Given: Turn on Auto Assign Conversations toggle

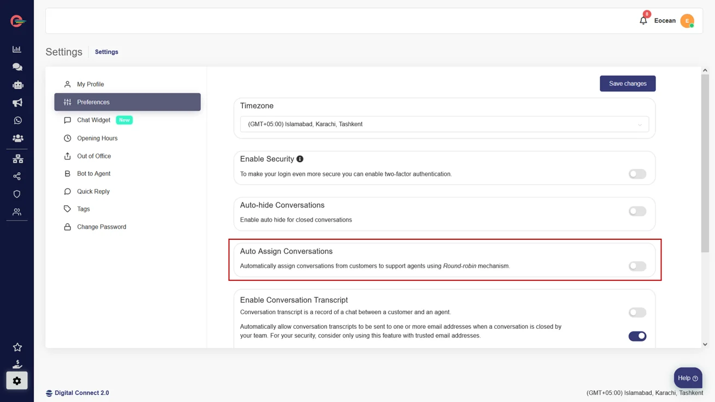Looking at the screenshot, I should [x=637, y=267].
